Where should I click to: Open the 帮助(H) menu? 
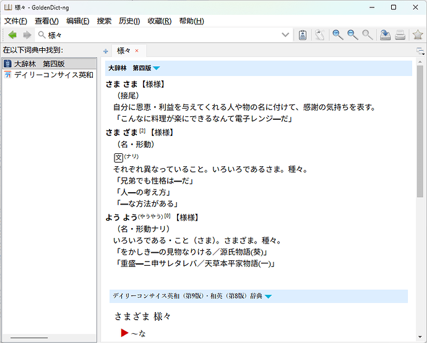pos(191,21)
